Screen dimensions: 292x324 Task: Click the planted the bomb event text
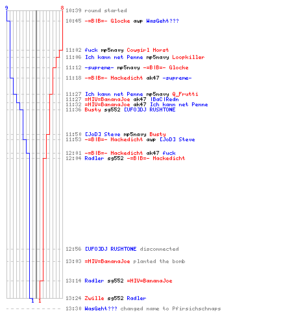[159, 261]
